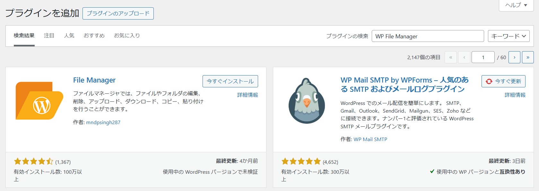This screenshot has height=191, width=539.
Task: Click the page number input field
Action: pyautogui.click(x=483, y=57)
